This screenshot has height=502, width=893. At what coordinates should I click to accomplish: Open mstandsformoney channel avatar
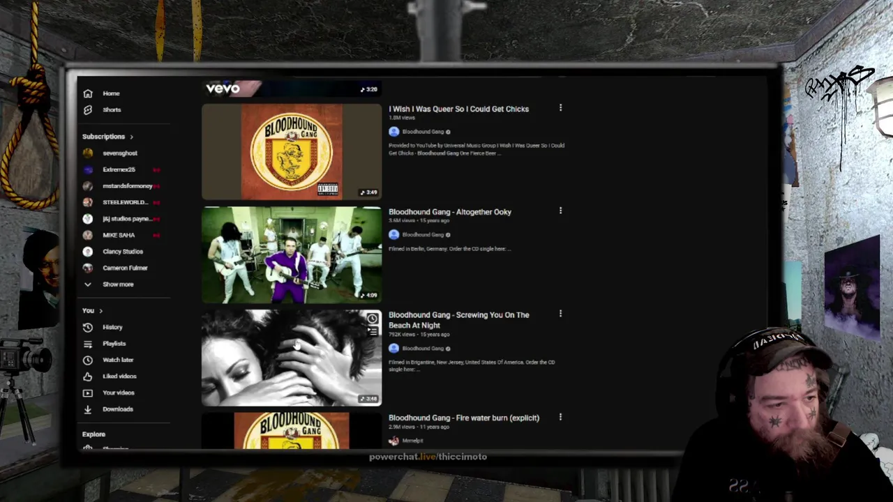click(87, 186)
